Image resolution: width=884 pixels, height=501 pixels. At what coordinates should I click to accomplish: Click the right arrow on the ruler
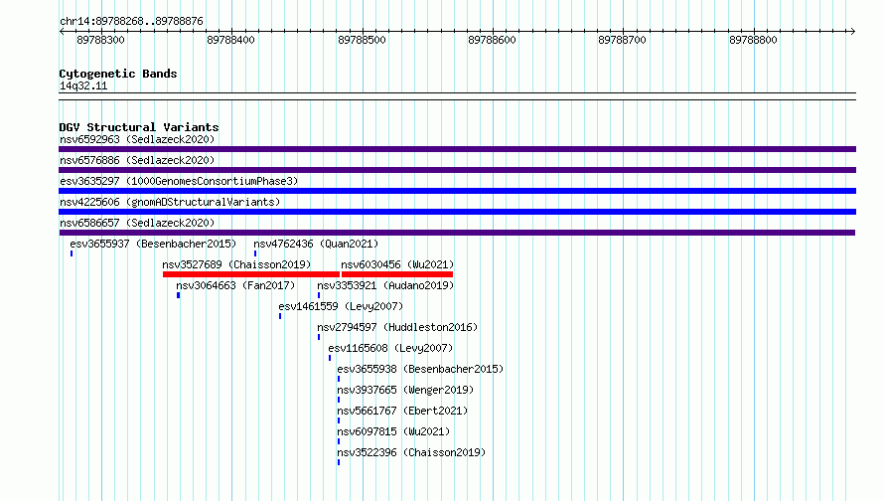[x=852, y=32]
